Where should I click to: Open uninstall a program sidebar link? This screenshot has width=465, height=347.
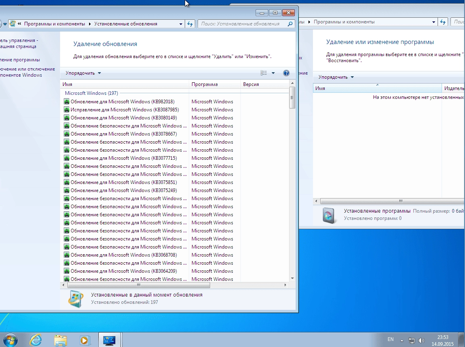(x=20, y=60)
